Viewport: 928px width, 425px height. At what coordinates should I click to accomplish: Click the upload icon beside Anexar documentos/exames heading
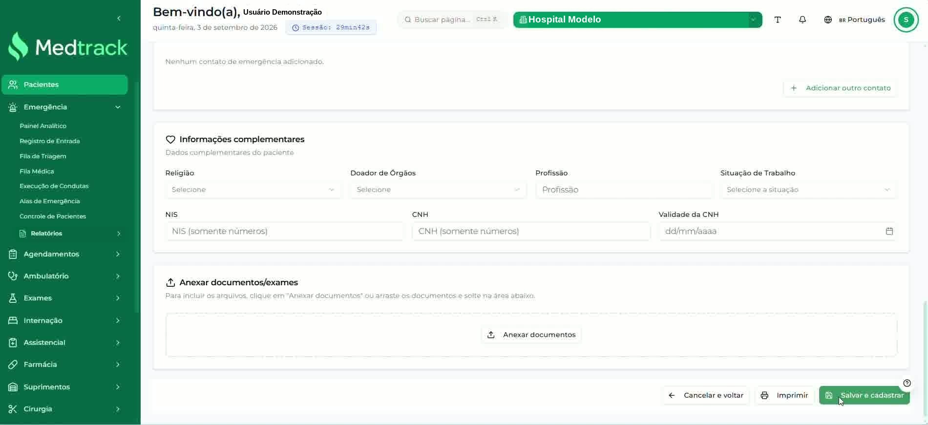click(170, 282)
